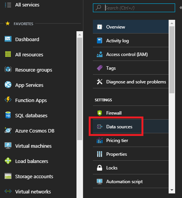Viewport: 182px width, 198px height.
Task: Open Dashboard from favorites
Action: (x=27, y=39)
